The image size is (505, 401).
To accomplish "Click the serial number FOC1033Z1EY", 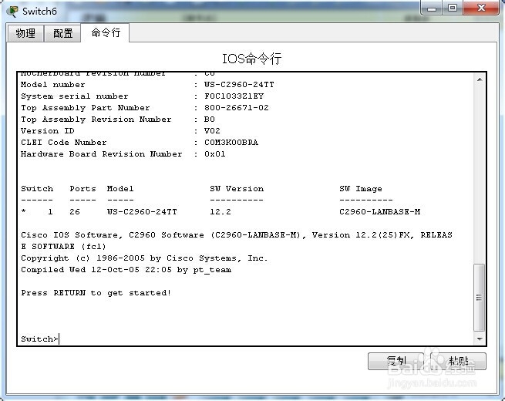I will (x=234, y=96).
